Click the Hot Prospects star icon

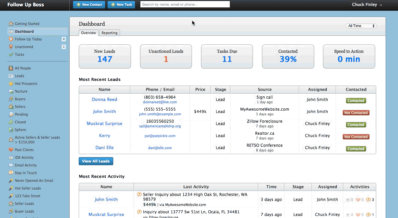11,84
